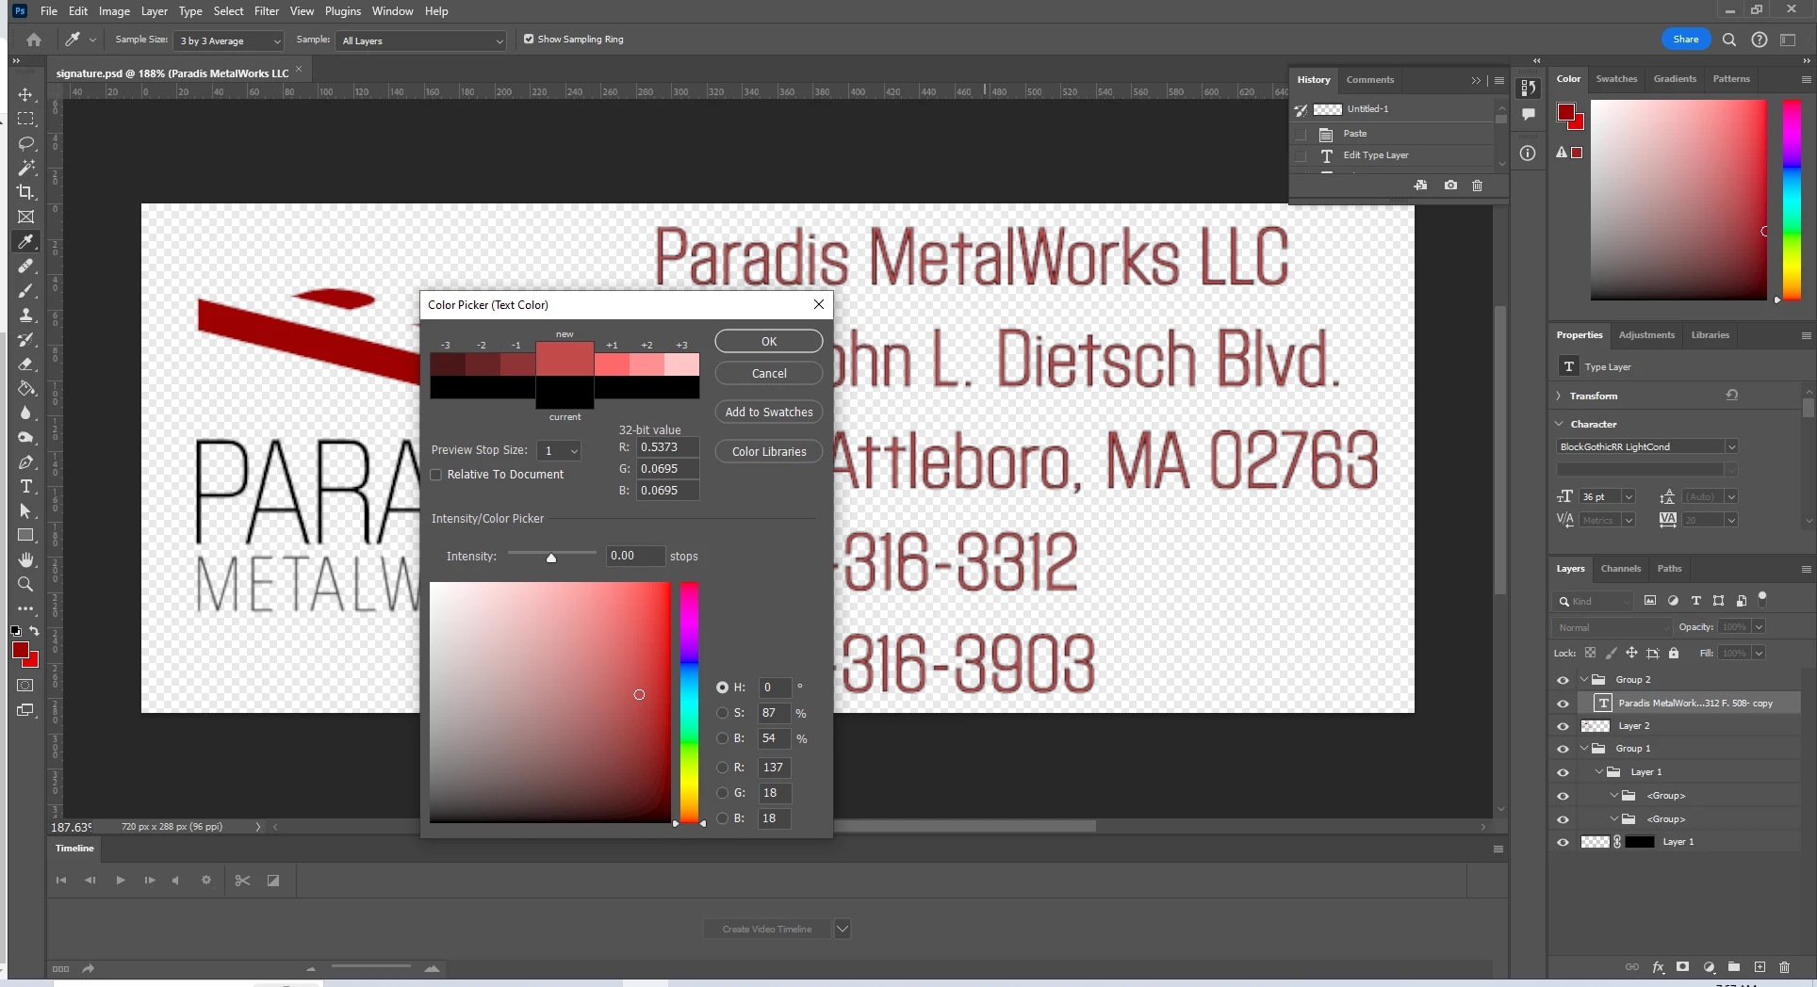Click the Intensity slider handle
This screenshot has height=987, width=1817.
pyautogui.click(x=551, y=558)
